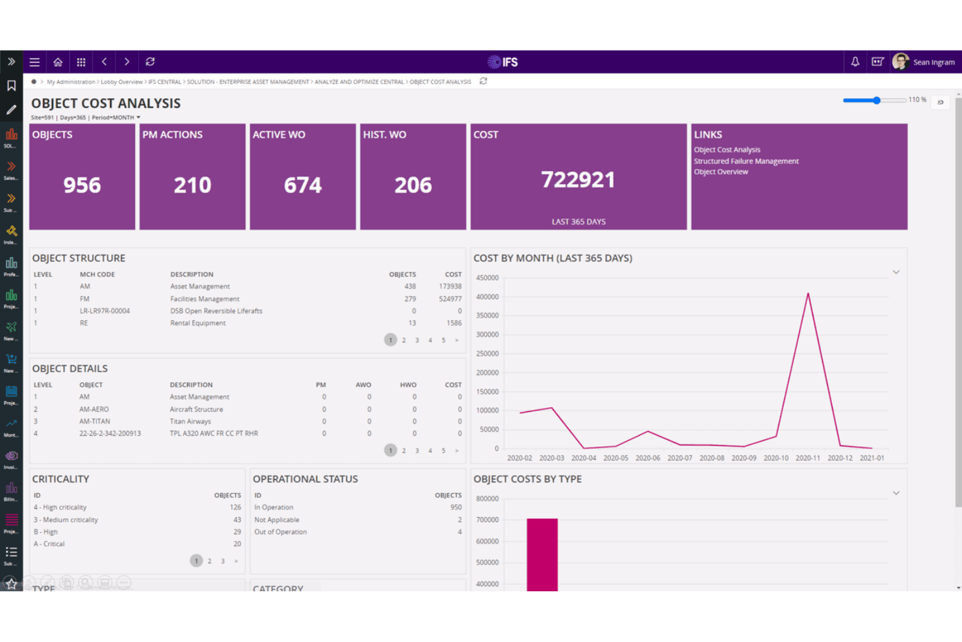The image size is (962, 642).
Task: Open the airplane New sidebar shortcut
Action: pos(11,330)
